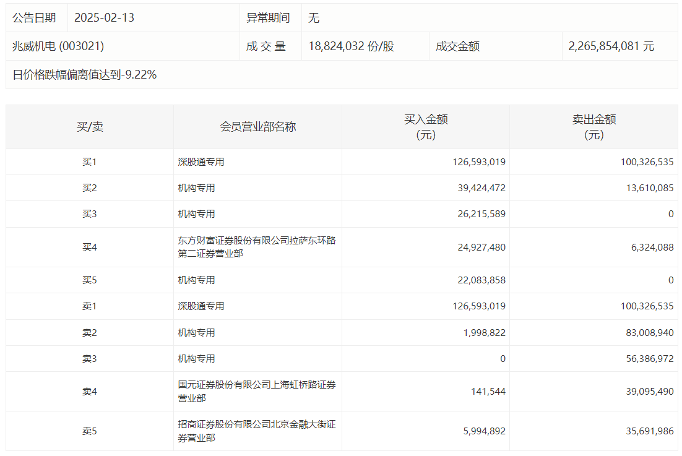682x456 pixels.
Task: Click 招商证券股份有限公司北京金融大街证券营业部
Action: pyautogui.click(x=257, y=431)
